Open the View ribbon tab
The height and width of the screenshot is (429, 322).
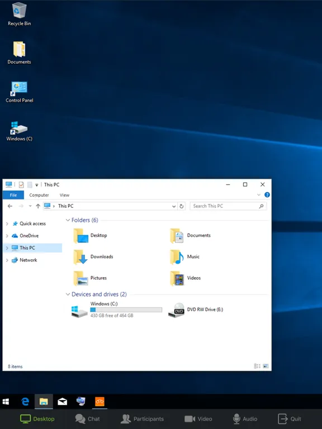(x=64, y=195)
